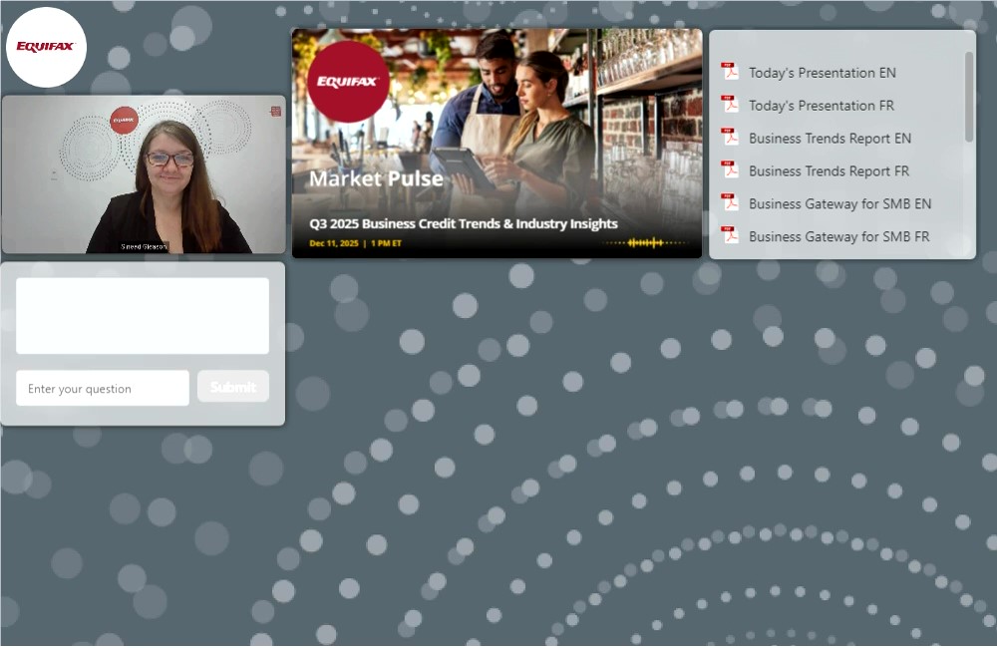Image resolution: width=997 pixels, height=648 pixels.
Task: Click the PDF icon beside Today's Presentation FR
Action: [730, 105]
